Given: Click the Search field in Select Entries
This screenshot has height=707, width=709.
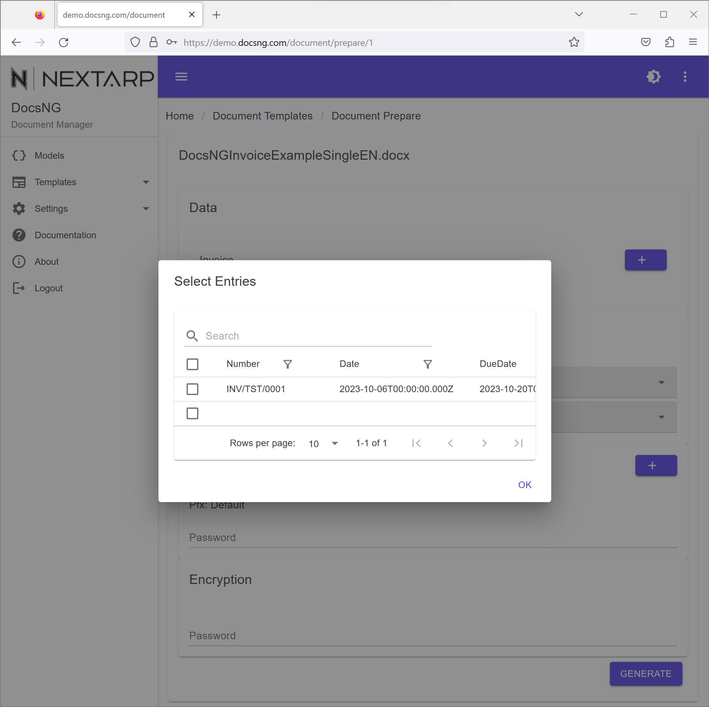Looking at the screenshot, I should pyautogui.click(x=318, y=336).
